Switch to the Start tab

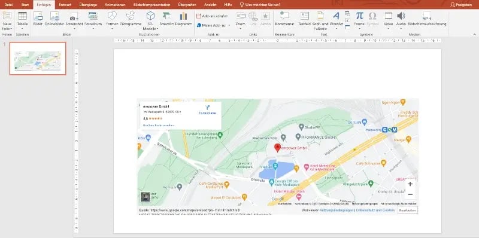pyautogui.click(x=25, y=5)
